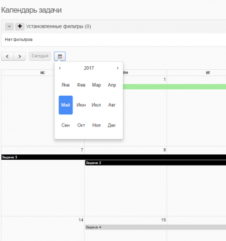226x241 pixels.
Task: Collapse the filters panel chevron
Action: click(x=9, y=27)
